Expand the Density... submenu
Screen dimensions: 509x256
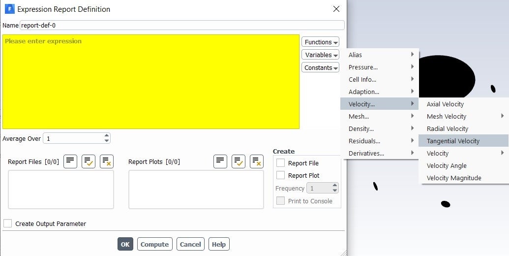[x=380, y=128]
